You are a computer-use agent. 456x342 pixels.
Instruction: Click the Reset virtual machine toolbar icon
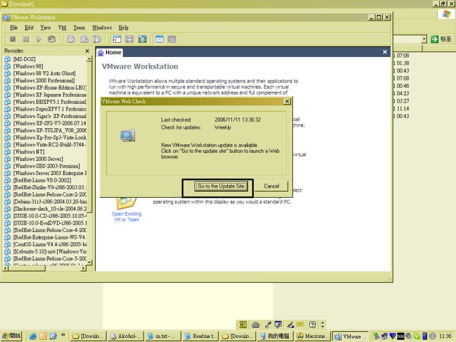coord(52,39)
